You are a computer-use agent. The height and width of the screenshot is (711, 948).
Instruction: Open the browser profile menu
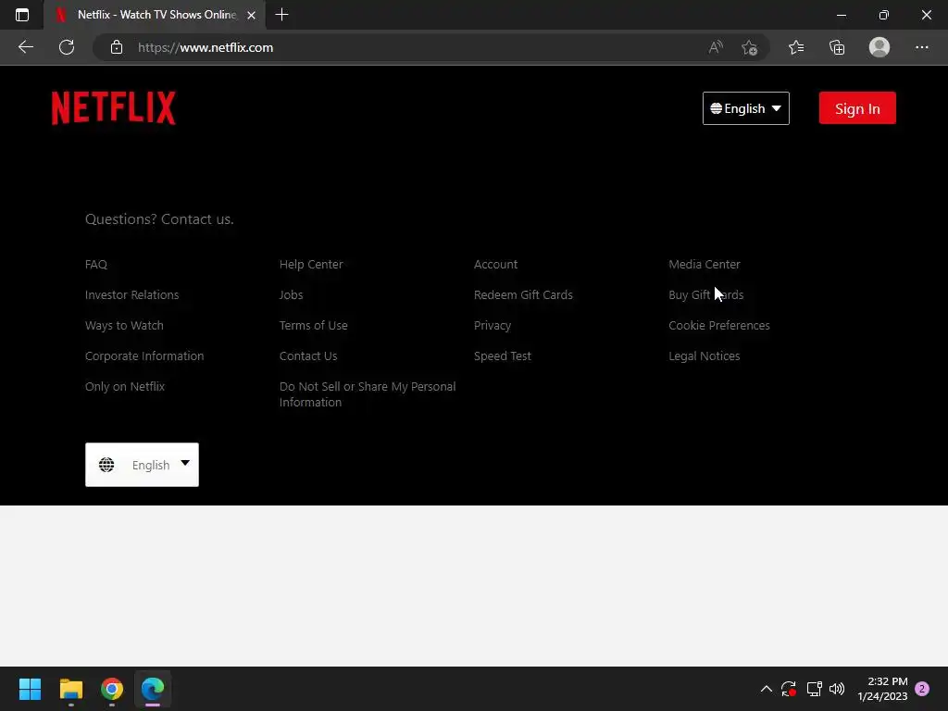click(x=879, y=47)
